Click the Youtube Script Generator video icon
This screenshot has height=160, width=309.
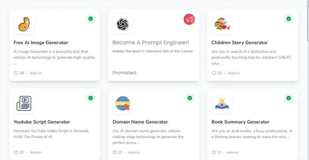[x=24, y=103]
